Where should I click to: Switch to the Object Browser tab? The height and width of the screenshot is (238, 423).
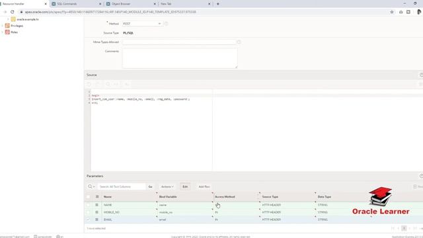(x=131, y=4)
